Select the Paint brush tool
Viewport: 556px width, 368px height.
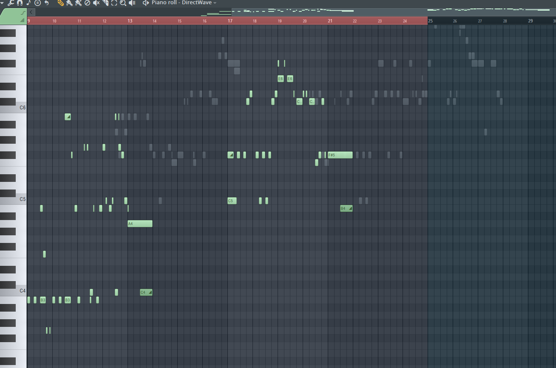point(69,3)
